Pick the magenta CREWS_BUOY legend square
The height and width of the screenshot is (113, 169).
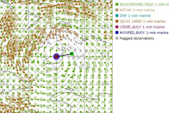117,27
